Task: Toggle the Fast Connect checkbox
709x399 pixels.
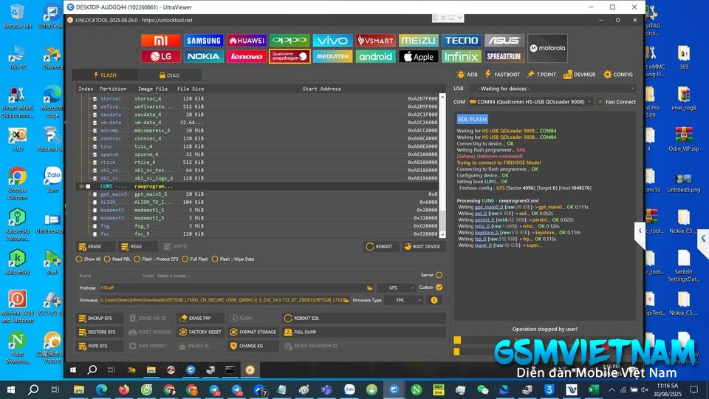Action: tap(600, 102)
